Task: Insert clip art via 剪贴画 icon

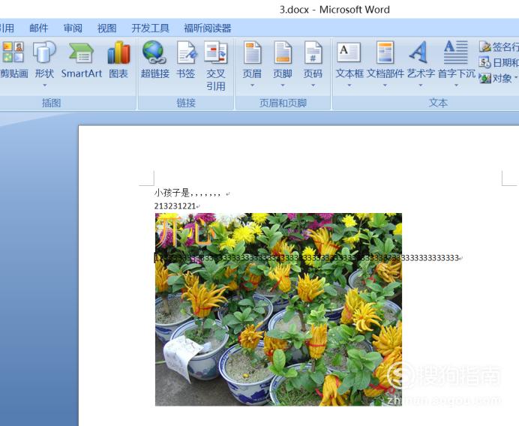Action: [x=13, y=52]
